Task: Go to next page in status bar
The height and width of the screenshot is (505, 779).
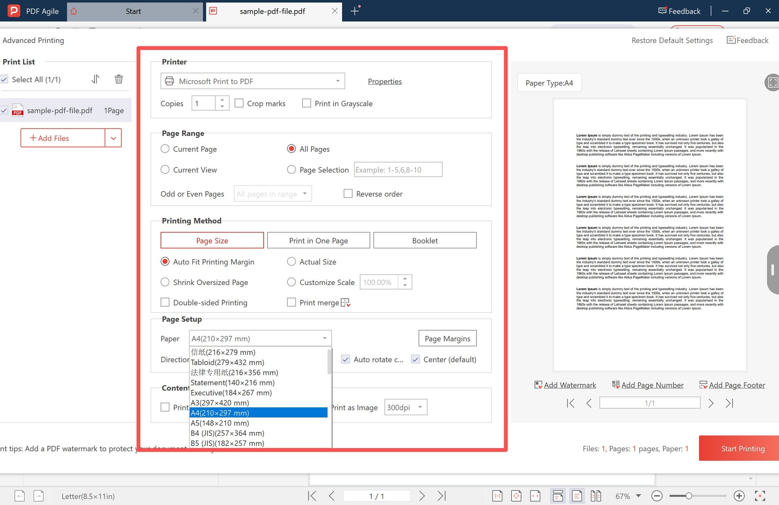Action: click(x=422, y=496)
